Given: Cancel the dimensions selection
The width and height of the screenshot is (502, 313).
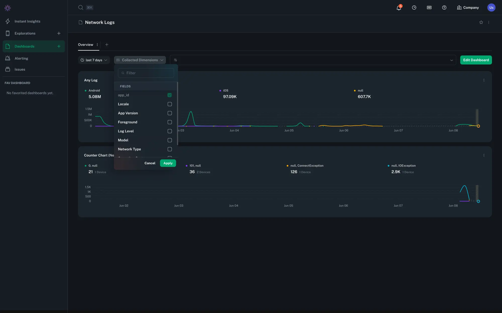Looking at the screenshot, I should click(x=150, y=163).
